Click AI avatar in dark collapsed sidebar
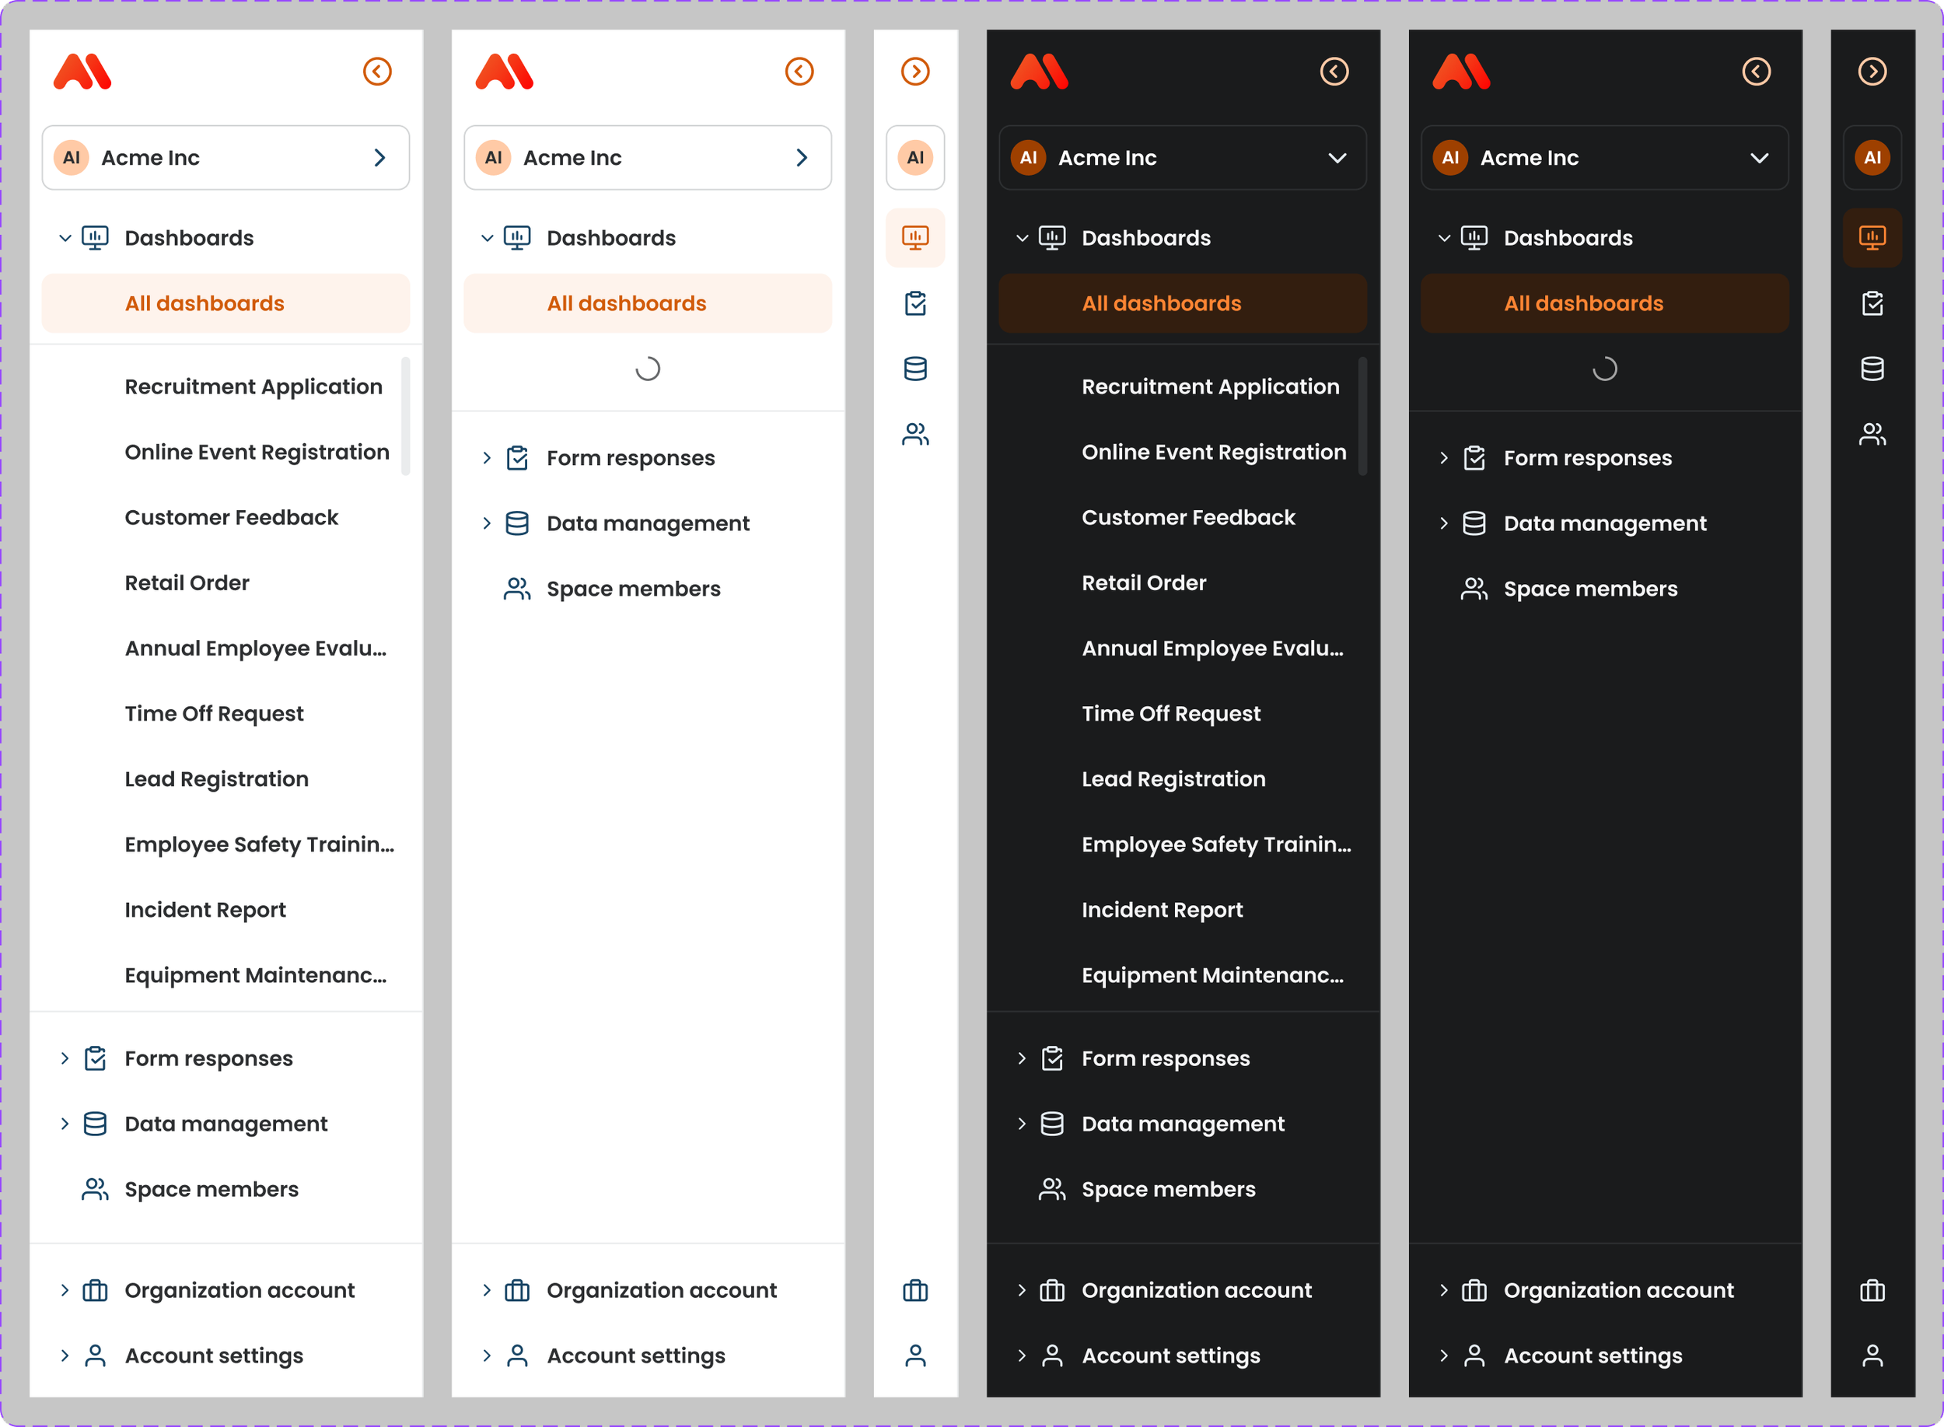The height and width of the screenshot is (1427, 1944). point(1872,157)
